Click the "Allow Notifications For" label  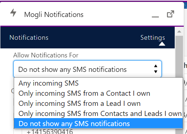[46, 55]
